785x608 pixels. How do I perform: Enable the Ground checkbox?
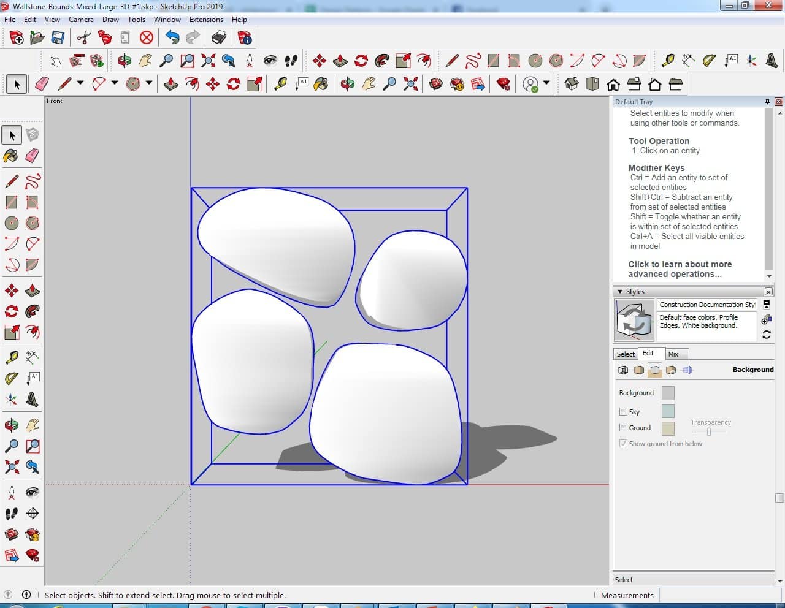click(x=623, y=428)
